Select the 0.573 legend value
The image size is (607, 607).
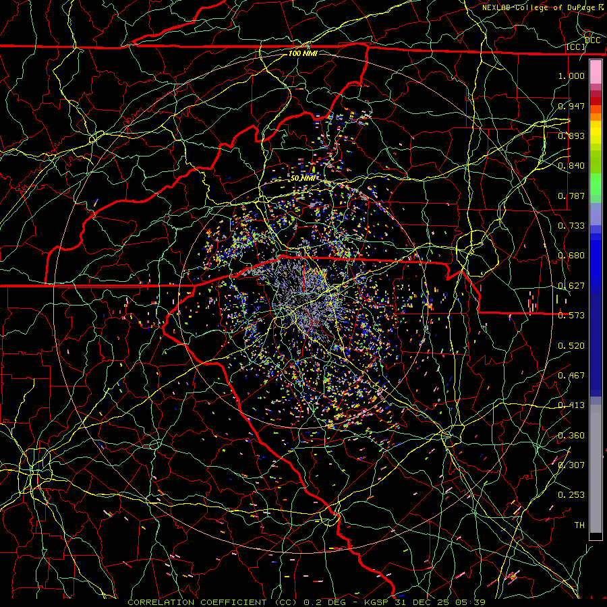(x=571, y=316)
